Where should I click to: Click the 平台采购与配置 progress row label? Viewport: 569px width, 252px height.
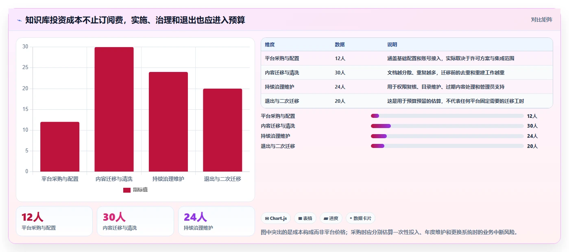[278, 116]
